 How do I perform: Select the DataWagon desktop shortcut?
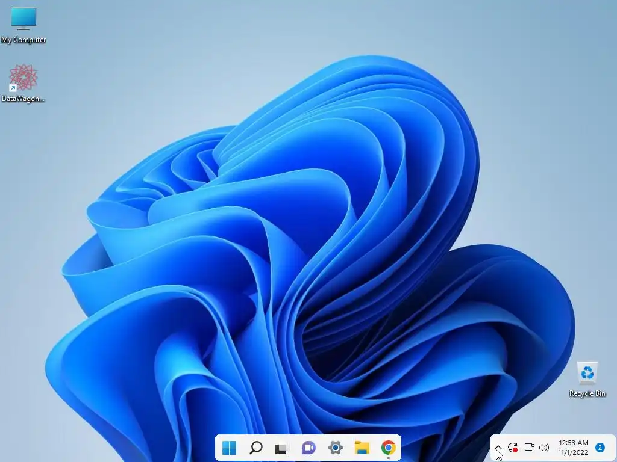23,83
